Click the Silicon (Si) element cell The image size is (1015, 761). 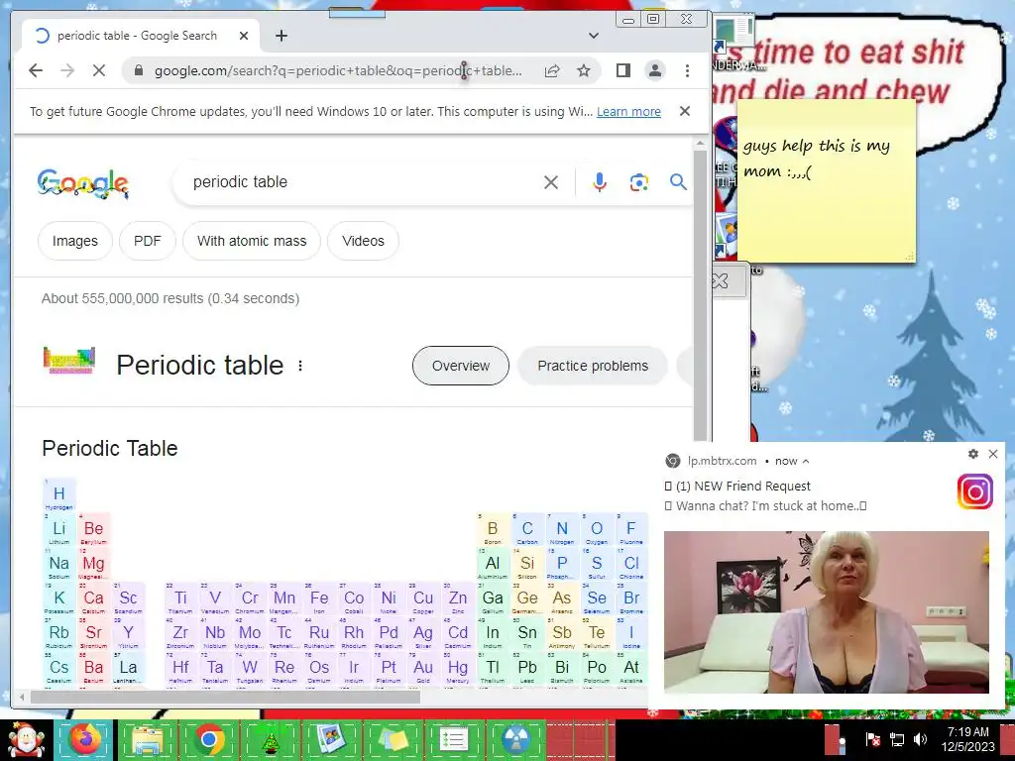(527, 564)
